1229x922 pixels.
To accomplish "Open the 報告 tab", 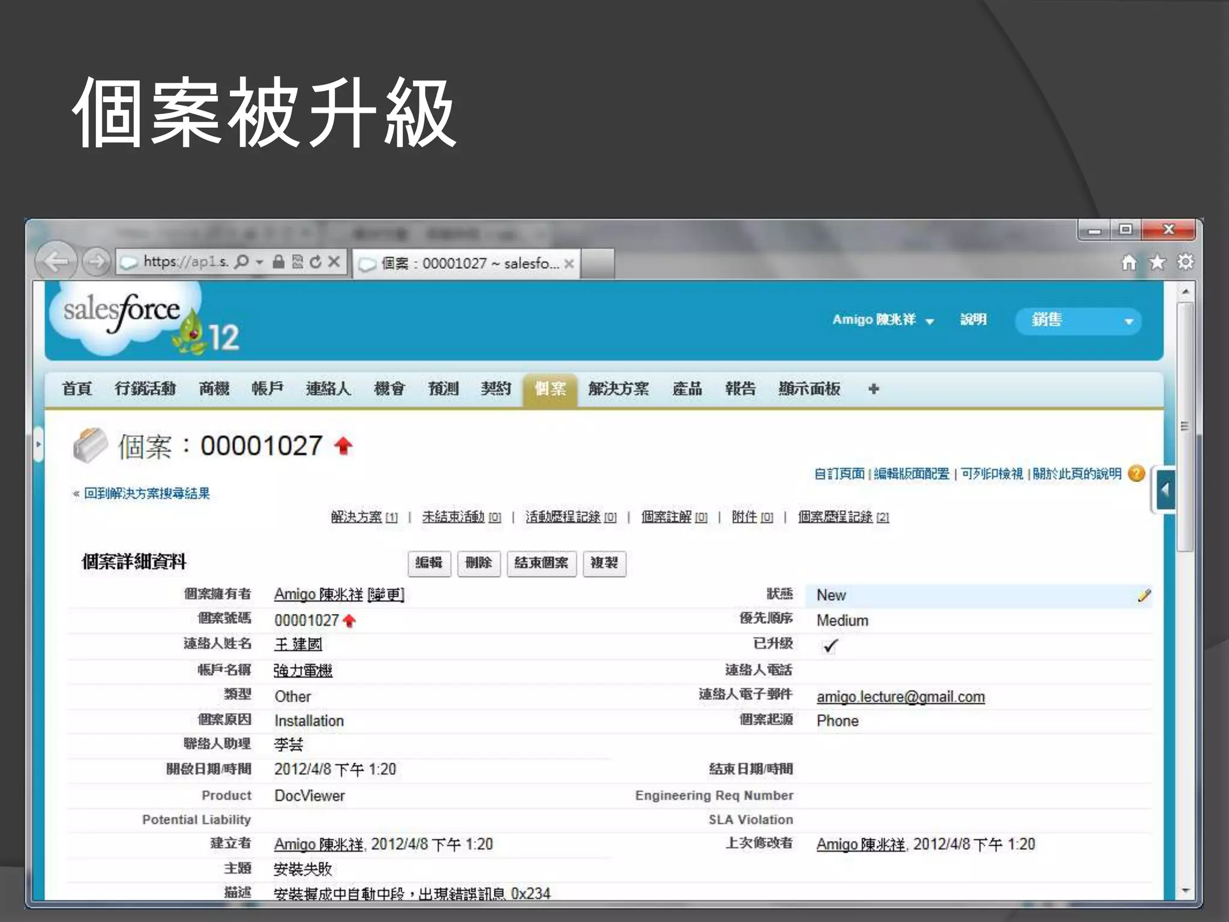I will [741, 389].
